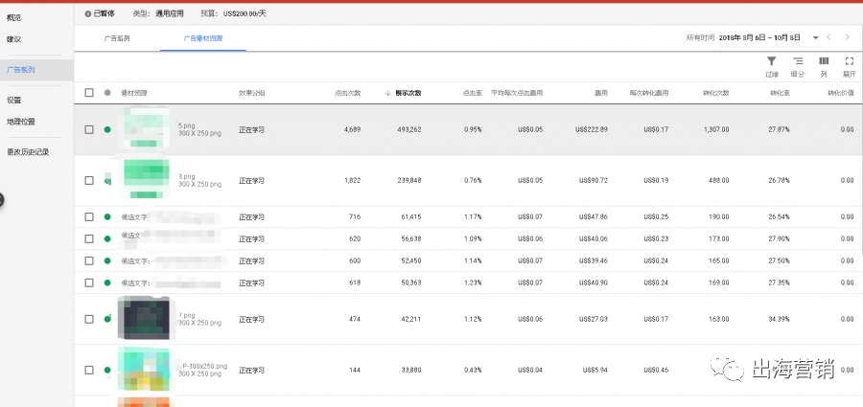This screenshot has height=407, width=863.
Task: Tick checkbox for row with 716 clicks
Action: (89, 217)
